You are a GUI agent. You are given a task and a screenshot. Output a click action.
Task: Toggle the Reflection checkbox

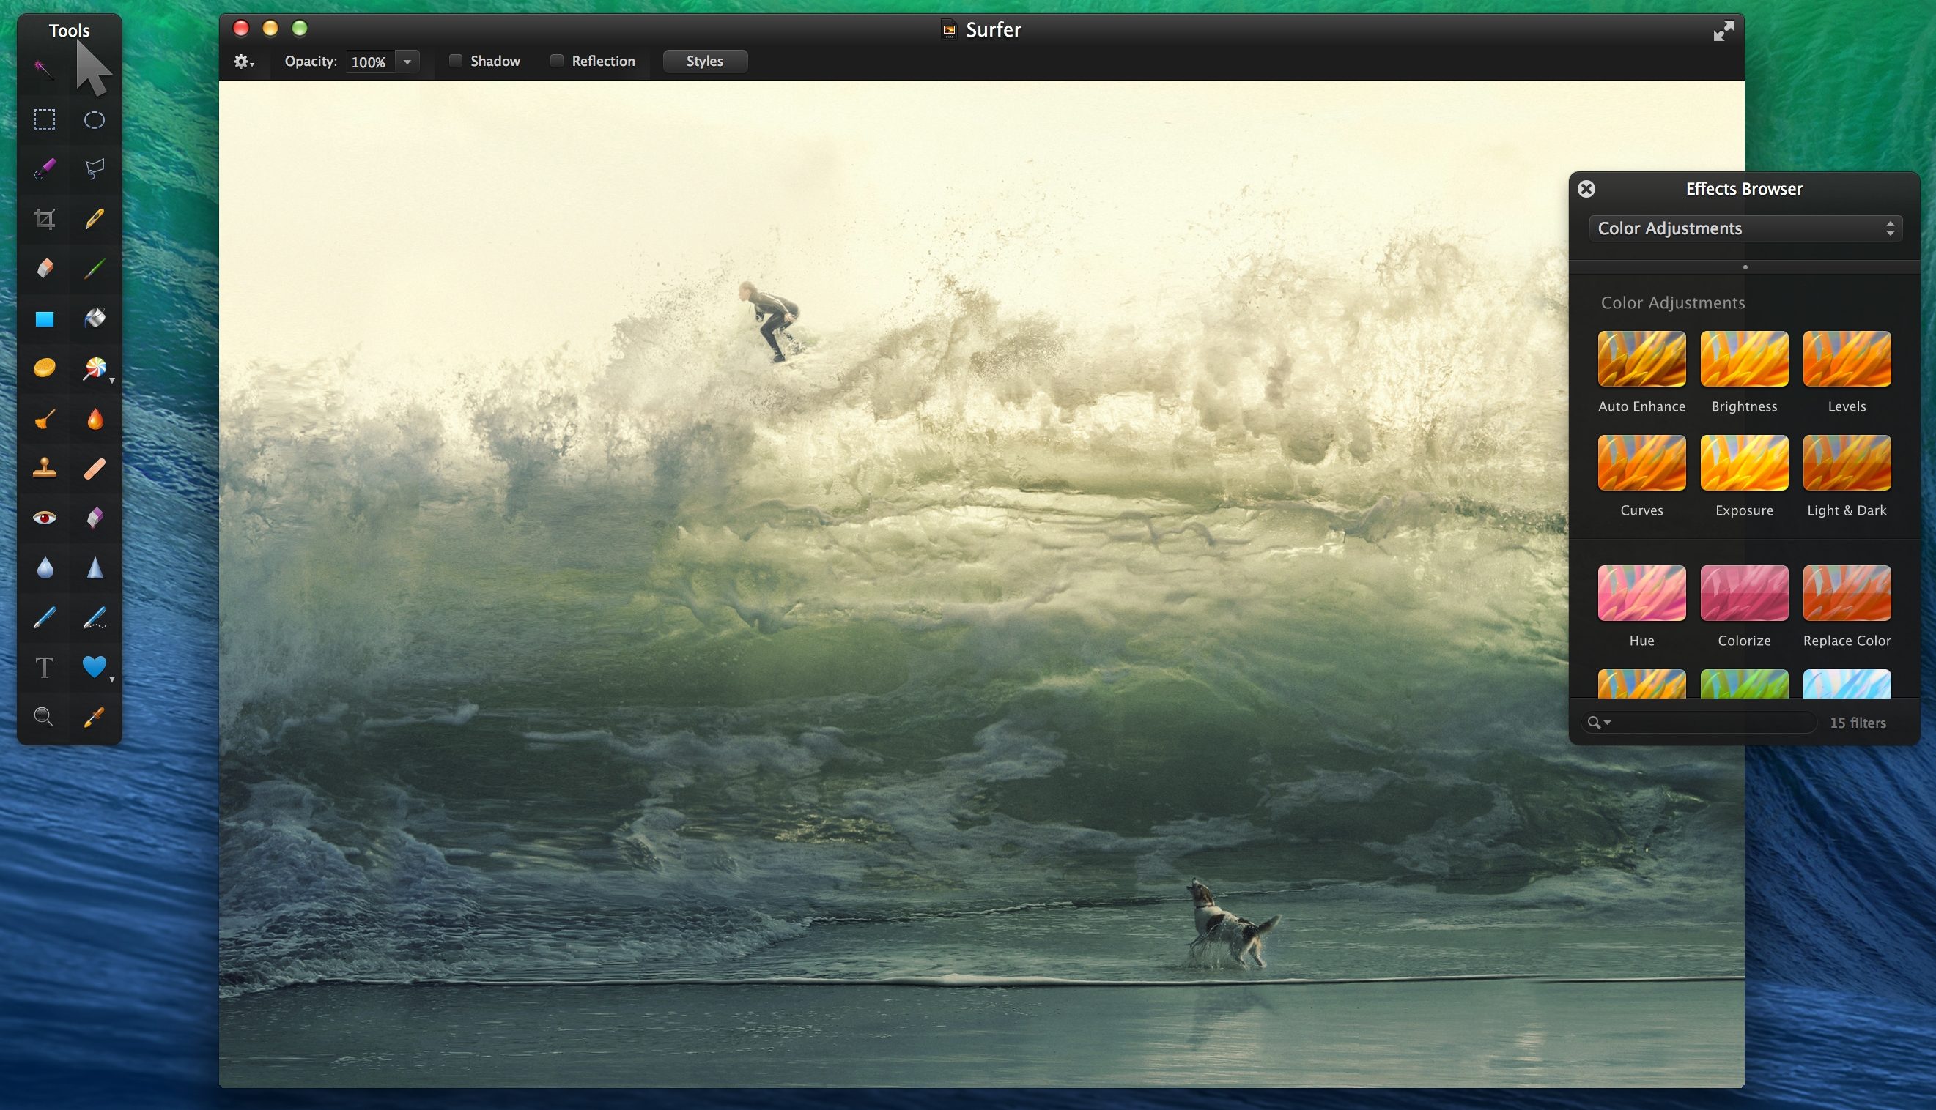tap(557, 61)
